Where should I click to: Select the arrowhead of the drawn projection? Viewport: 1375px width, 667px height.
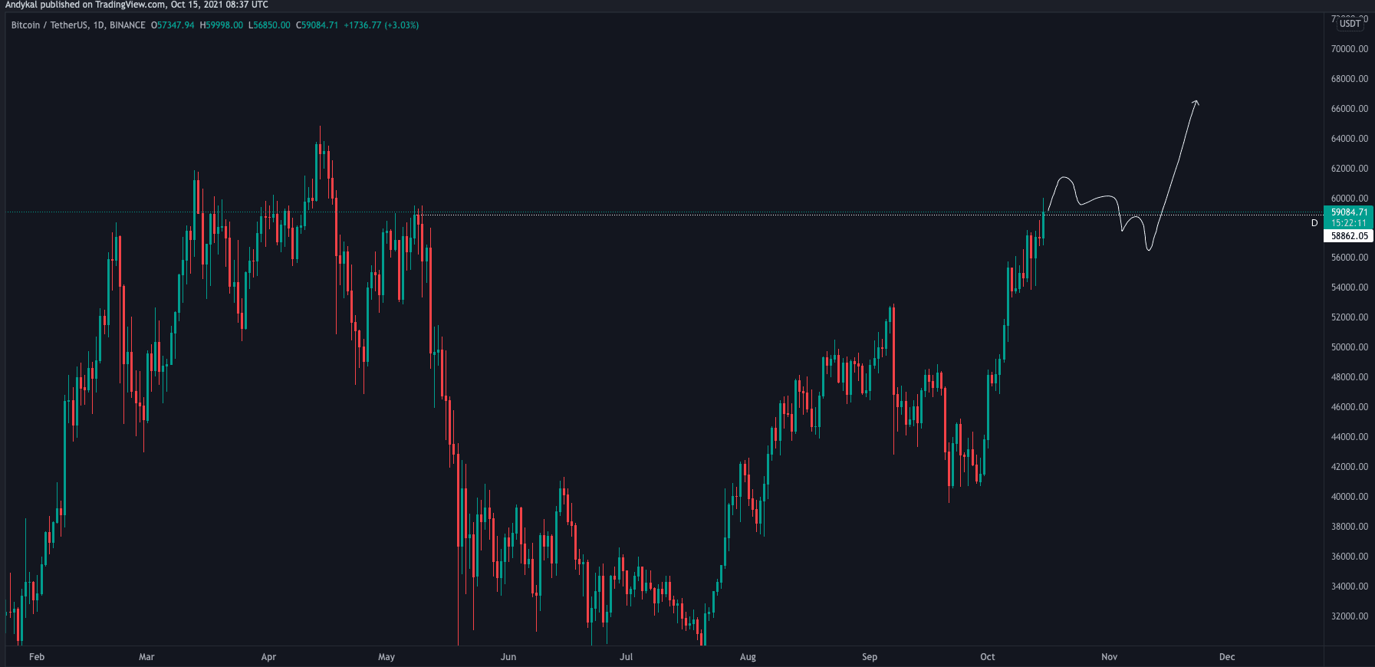tap(1196, 102)
